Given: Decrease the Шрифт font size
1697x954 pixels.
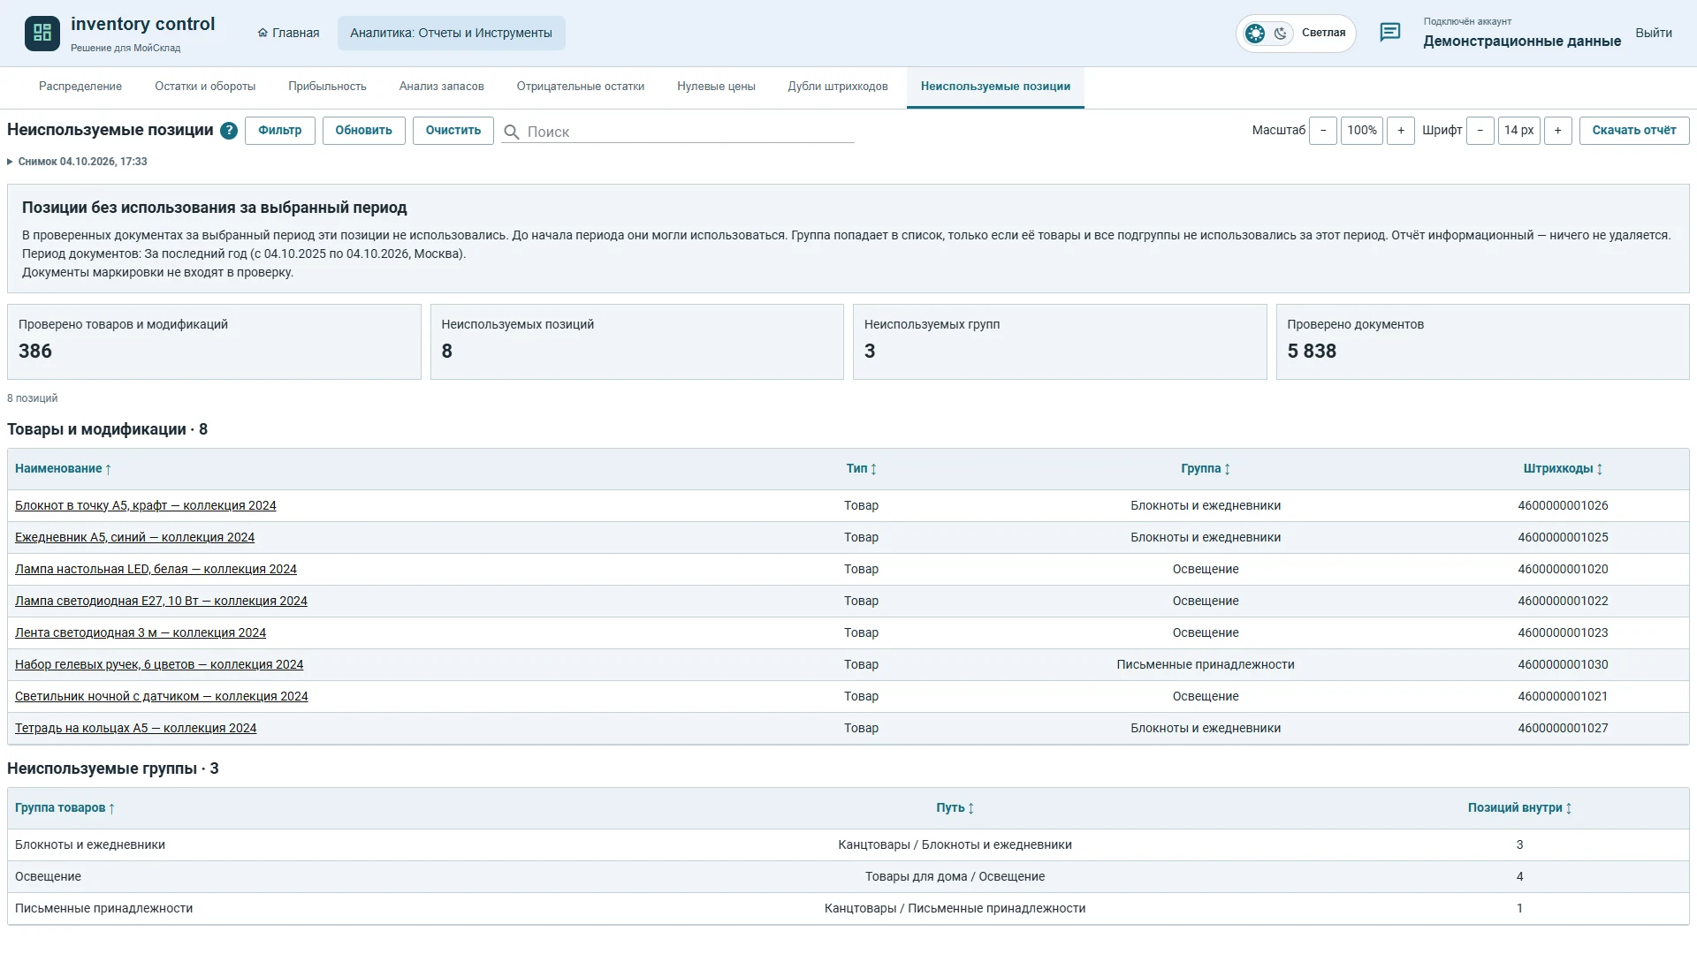Looking at the screenshot, I should tap(1480, 131).
